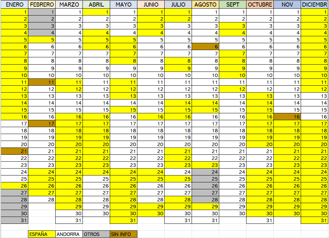Select brown cell 16 in NOV column
The image size is (329, 238).
[287, 117]
